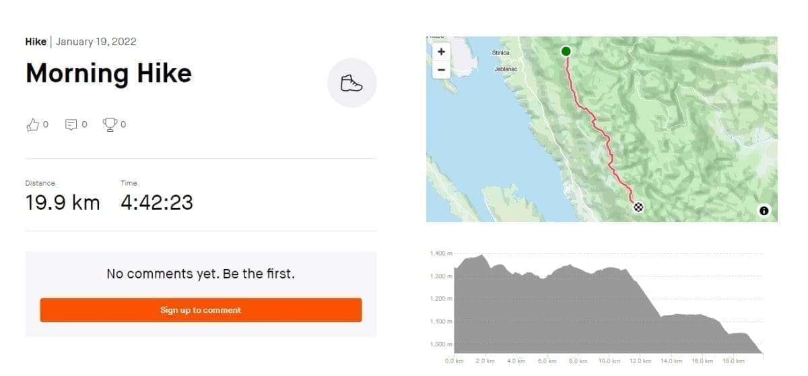Click the 19.9 km distance value
808x376 pixels.
pyautogui.click(x=63, y=202)
